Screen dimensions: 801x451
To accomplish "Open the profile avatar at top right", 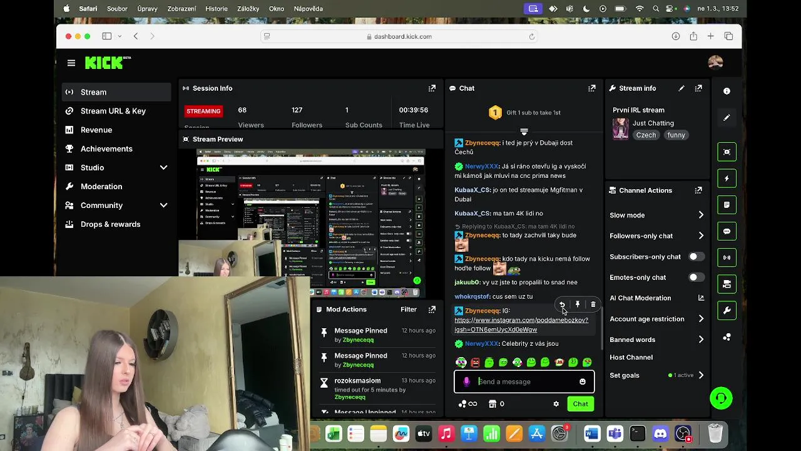I will click(x=715, y=62).
